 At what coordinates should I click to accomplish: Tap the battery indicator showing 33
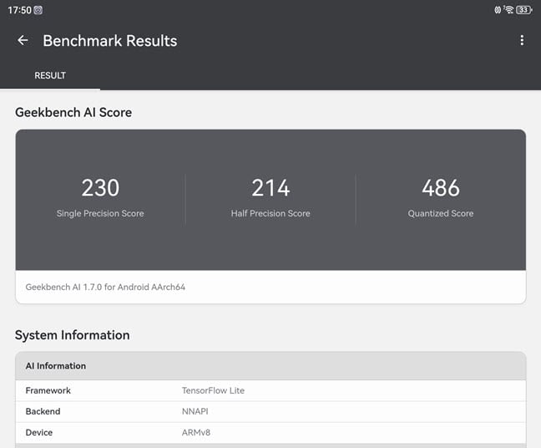(523, 10)
